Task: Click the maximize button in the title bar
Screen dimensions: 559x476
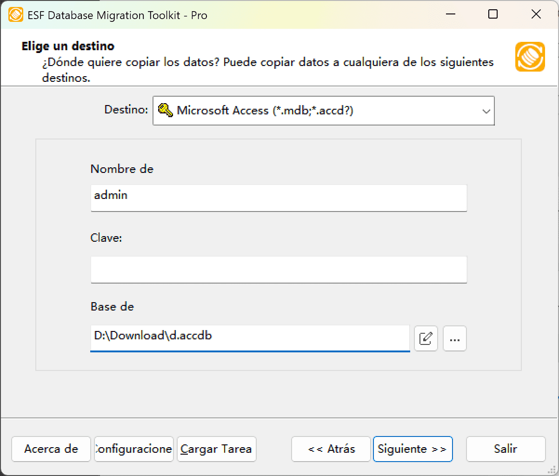Action: 493,14
